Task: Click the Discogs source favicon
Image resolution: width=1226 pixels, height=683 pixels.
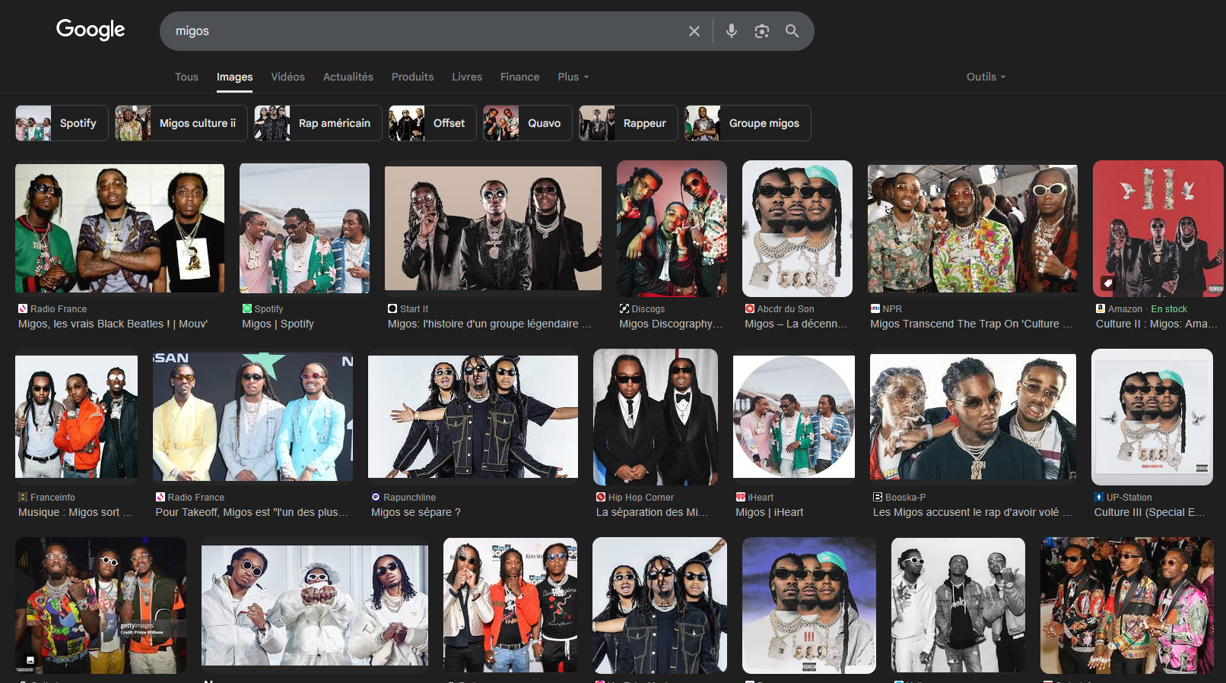Action: pos(624,308)
